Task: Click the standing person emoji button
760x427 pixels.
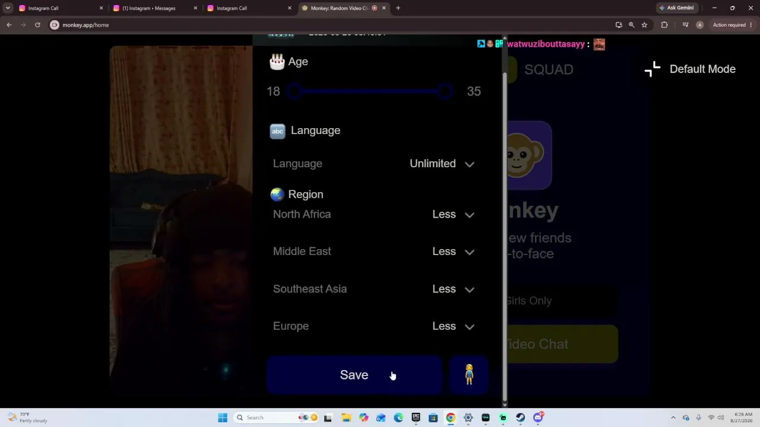Action: pyautogui.click(x=469, y=375)
